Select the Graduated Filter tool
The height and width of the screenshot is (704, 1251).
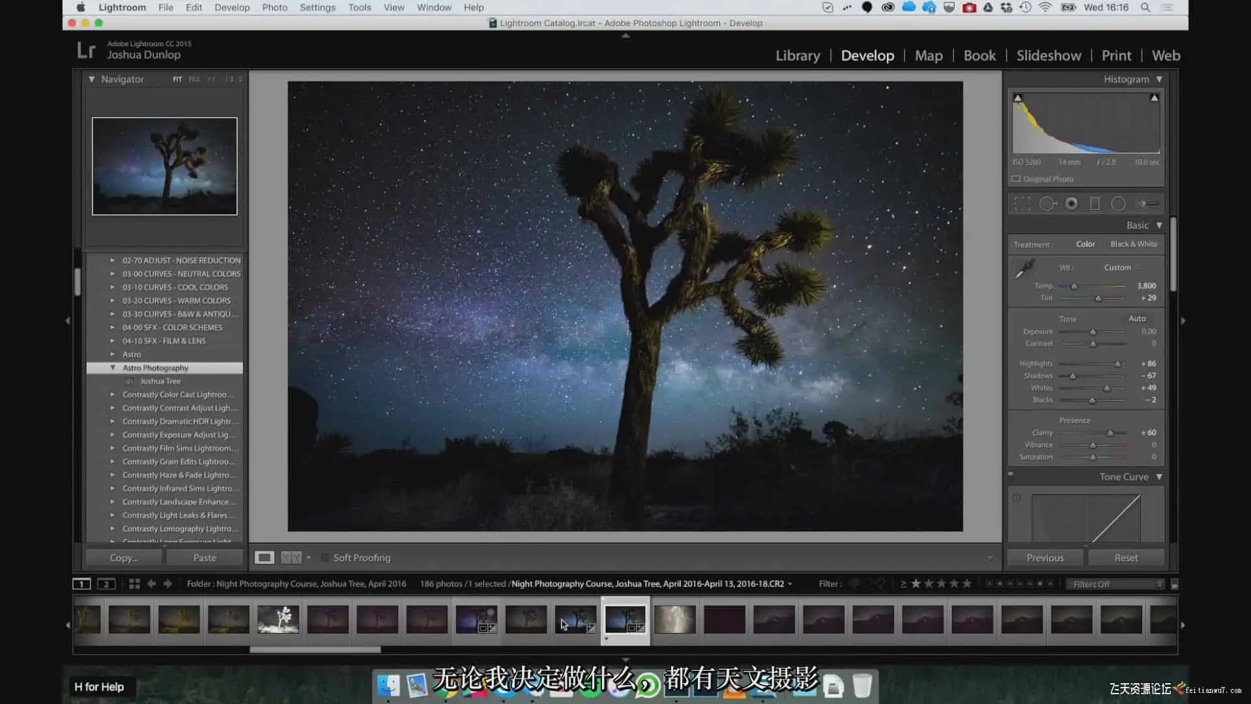(x=1095, y=204)
